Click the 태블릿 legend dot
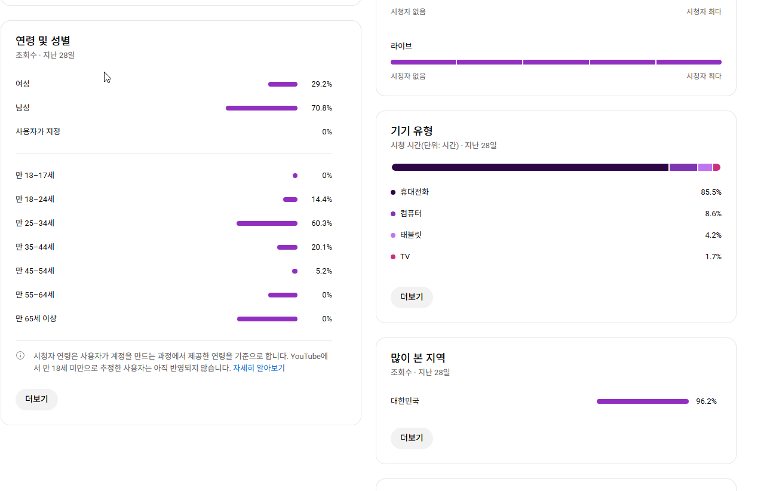Screen dimensions: 770x491 coord(393,235)
